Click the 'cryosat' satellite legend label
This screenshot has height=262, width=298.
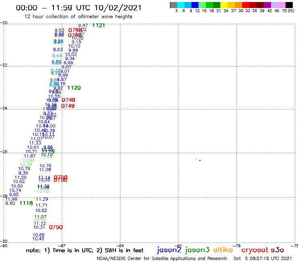tap(255, 250)
